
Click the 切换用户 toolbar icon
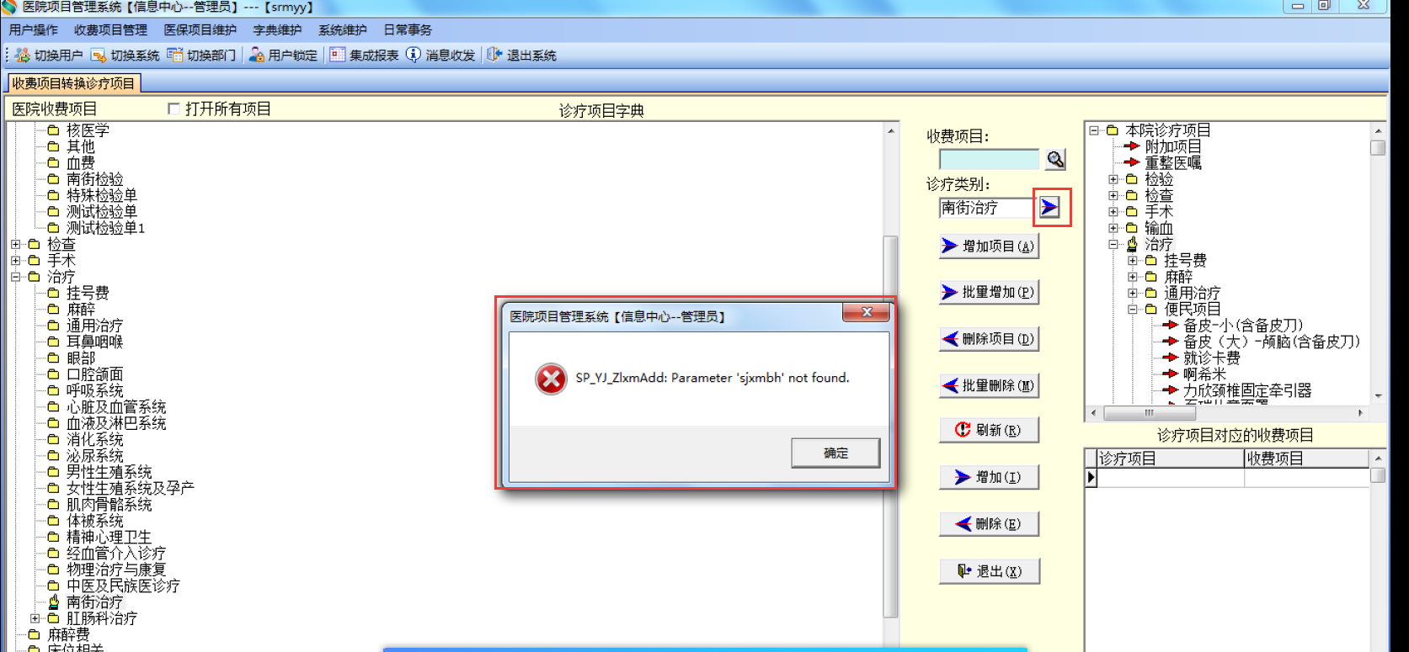(49, 56)
